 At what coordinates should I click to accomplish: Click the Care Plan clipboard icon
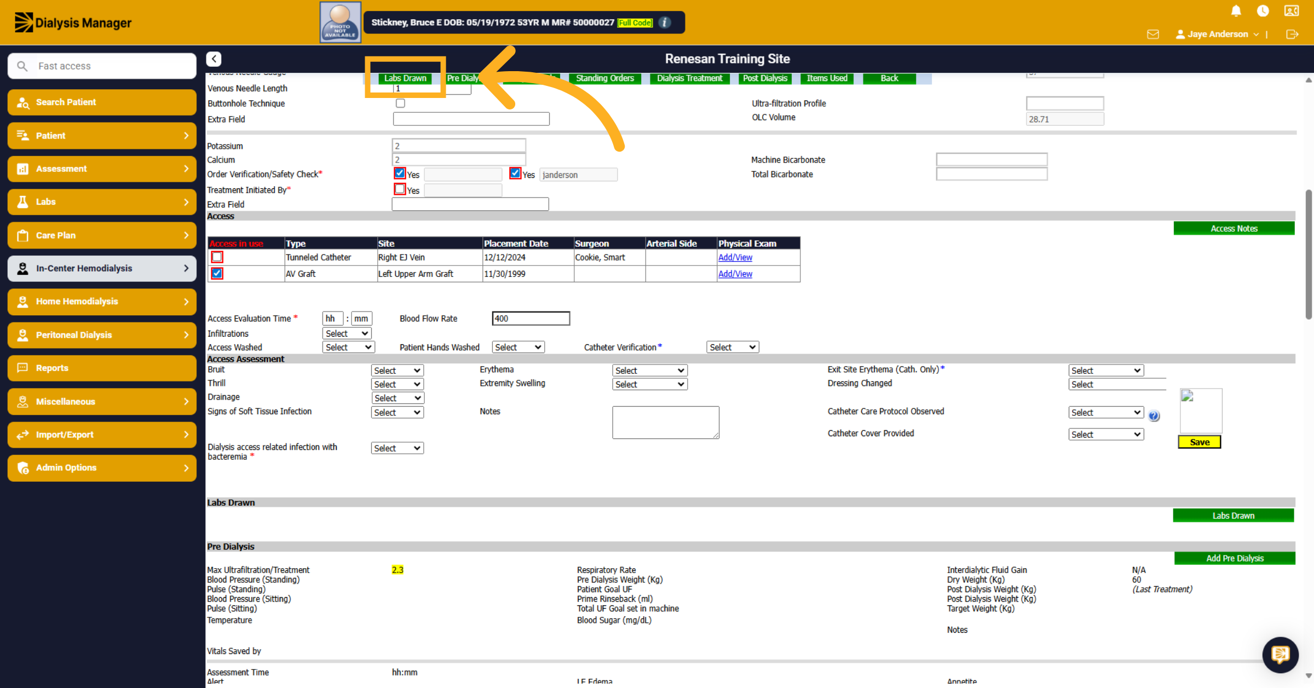click(x=22, y=235)
